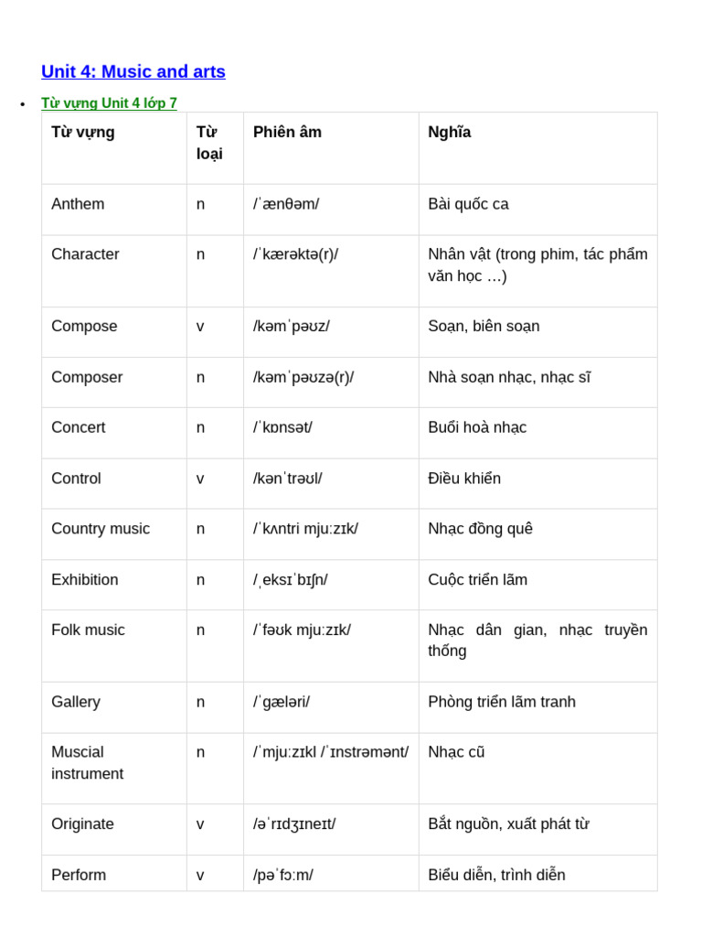This screenshot has height=937, width=702.
Task: Click the Từ vựng Unit 4 lớp 7 link
Action: click(x=109, y=103)
